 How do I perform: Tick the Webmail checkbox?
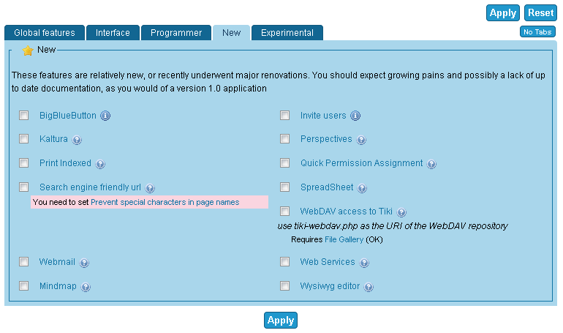[23, 261]
